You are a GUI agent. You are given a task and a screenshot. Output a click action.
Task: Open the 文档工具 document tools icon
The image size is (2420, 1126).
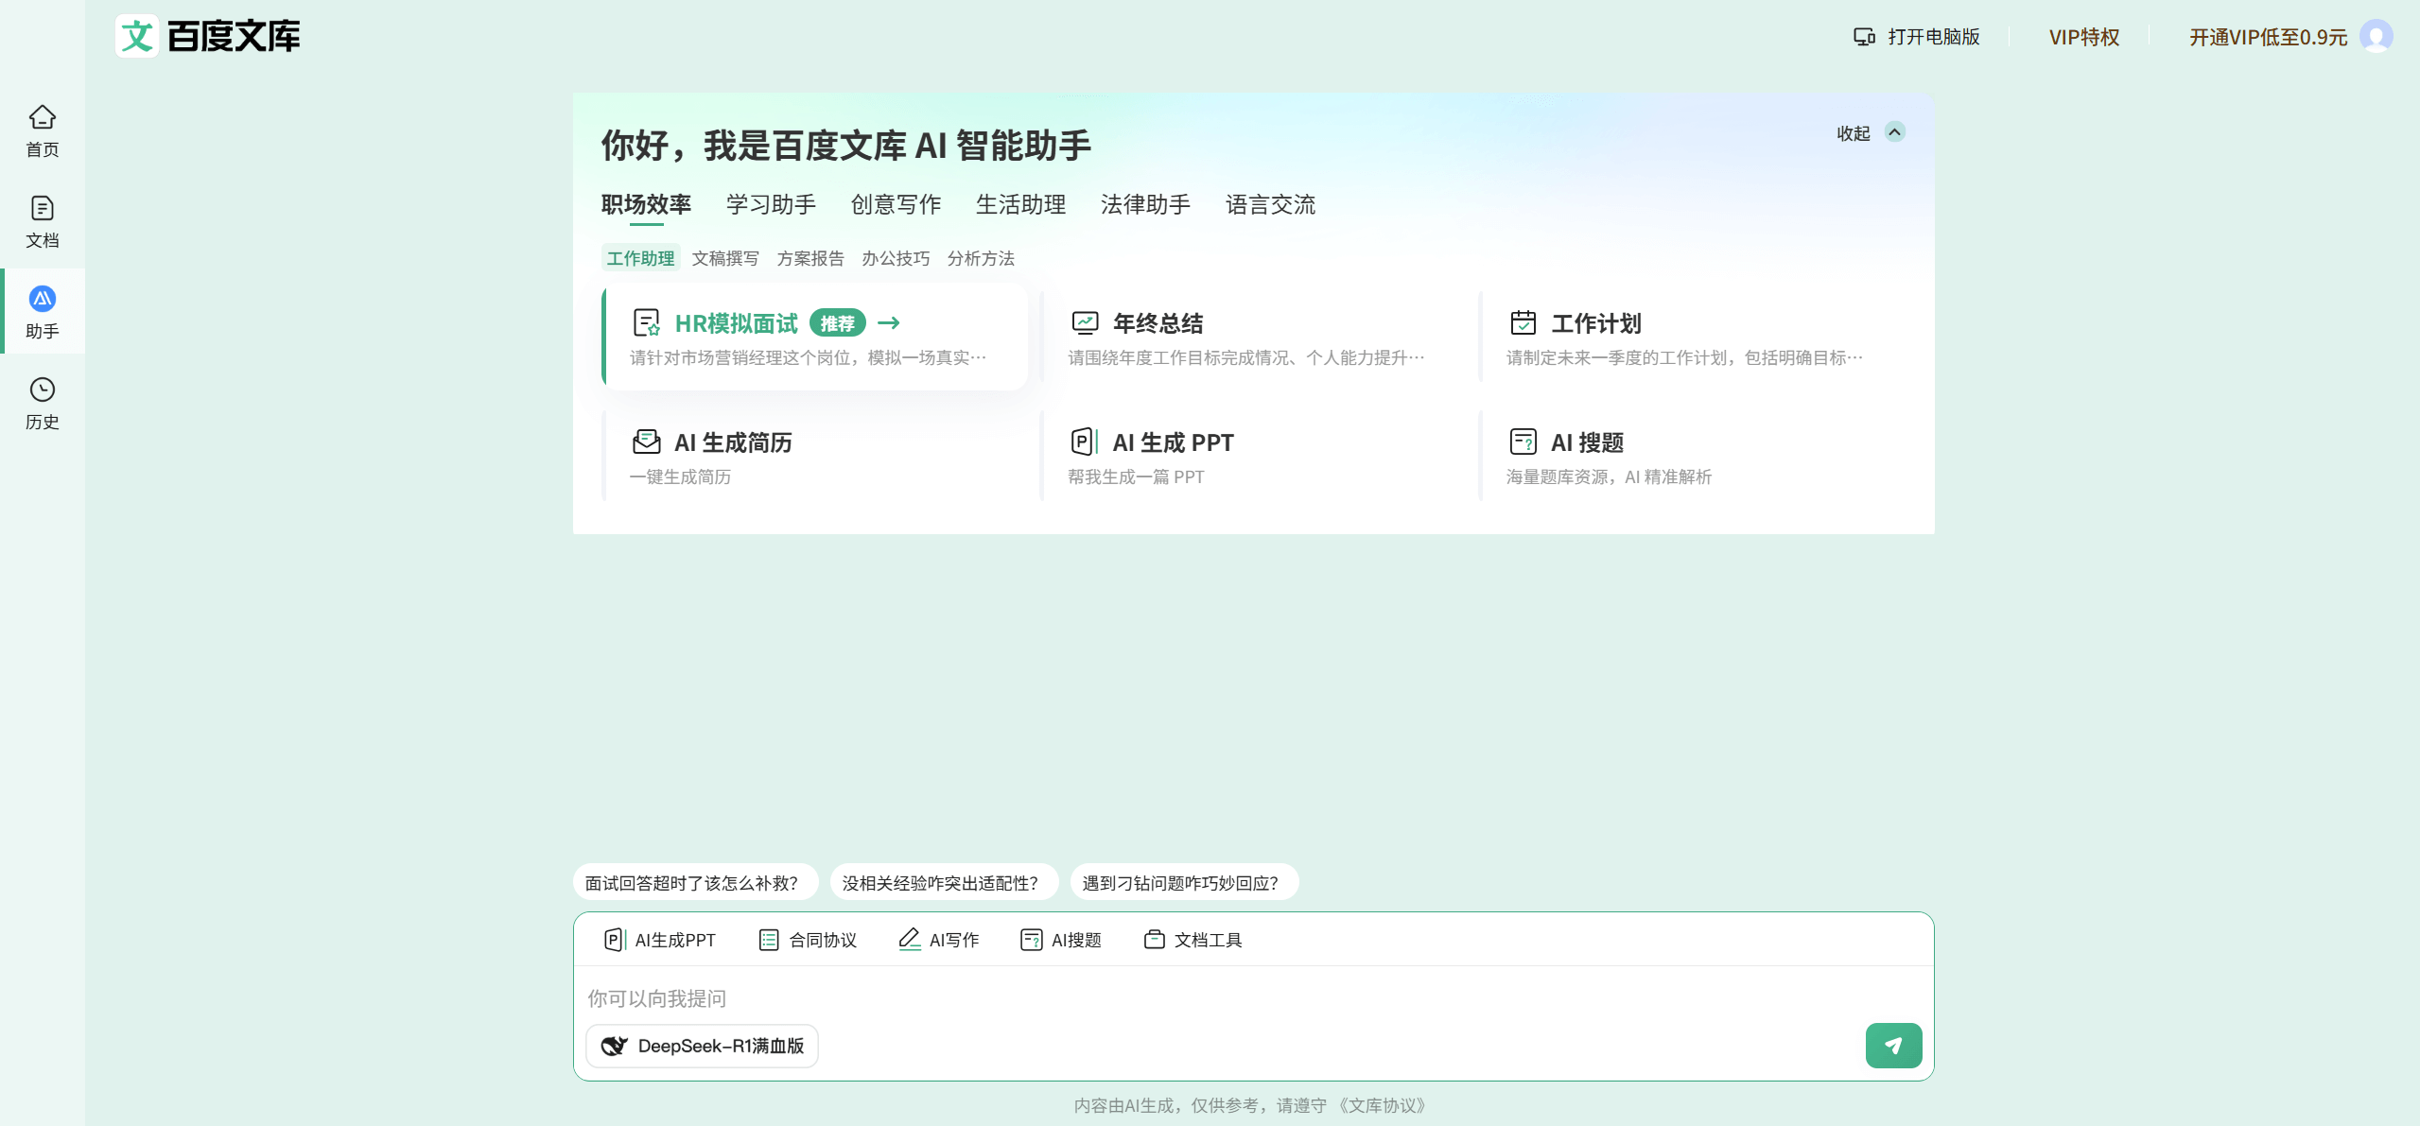1154,939
